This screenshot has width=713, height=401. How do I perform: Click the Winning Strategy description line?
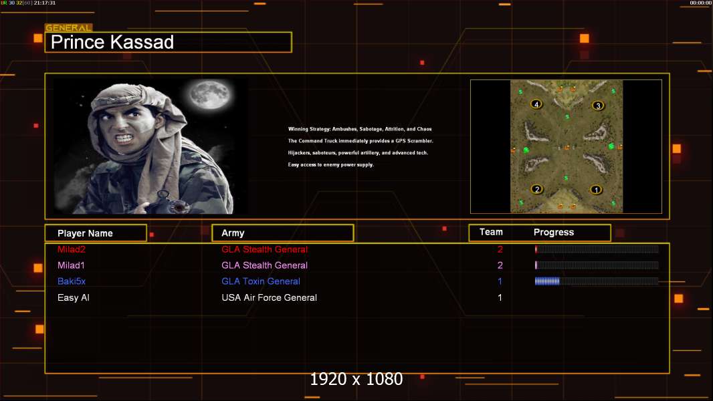[x=360, y=129]
